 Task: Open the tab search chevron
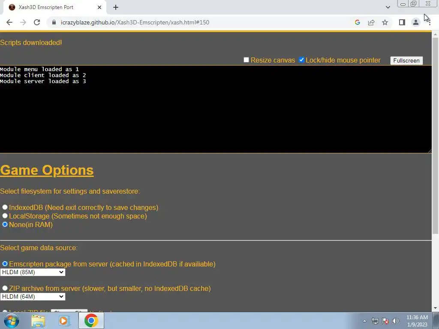coord(388,7)
